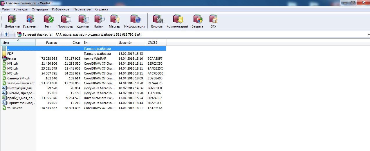This screenshot has width=370, height=151.
Task: Click icon of Инструкция для Word document
Action: (4, 88)
